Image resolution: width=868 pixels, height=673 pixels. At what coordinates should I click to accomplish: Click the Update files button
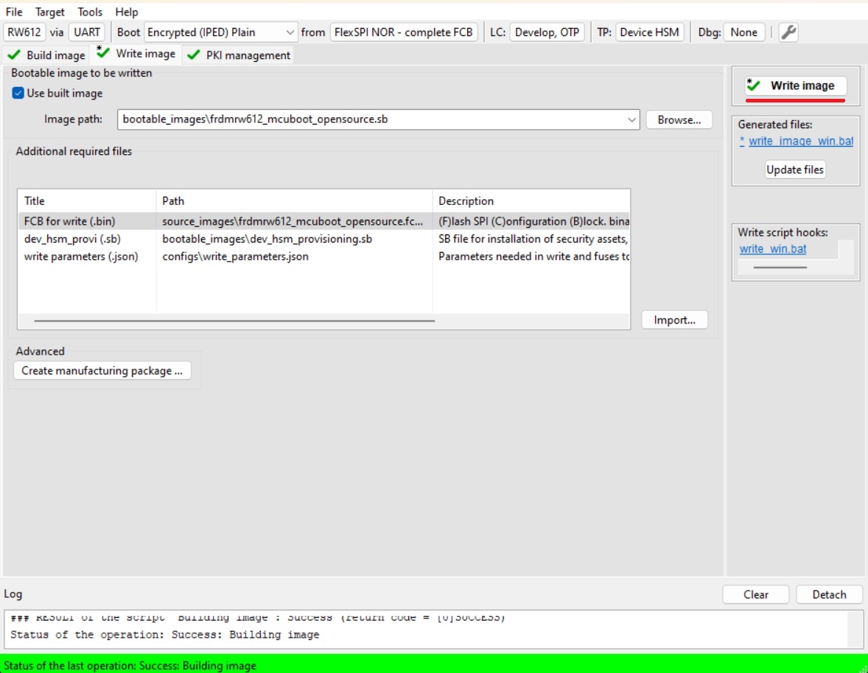794,170
